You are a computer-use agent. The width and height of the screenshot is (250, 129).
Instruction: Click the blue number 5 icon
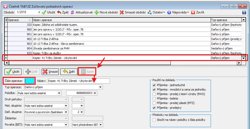244,12
